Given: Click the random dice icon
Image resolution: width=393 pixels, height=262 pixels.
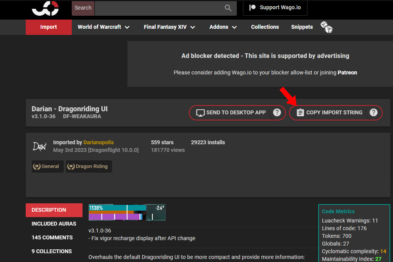Looking at the screenshot, I should point(326,27).
